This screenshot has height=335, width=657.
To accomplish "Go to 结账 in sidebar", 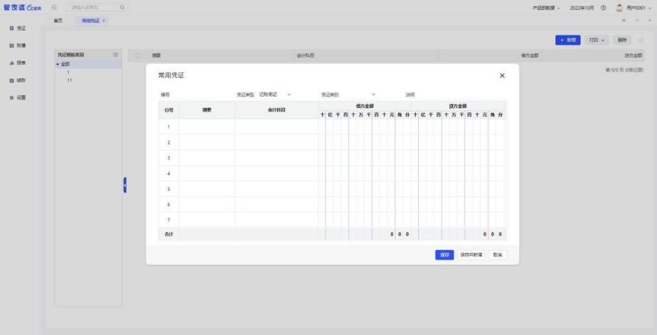I will point(11,80).
